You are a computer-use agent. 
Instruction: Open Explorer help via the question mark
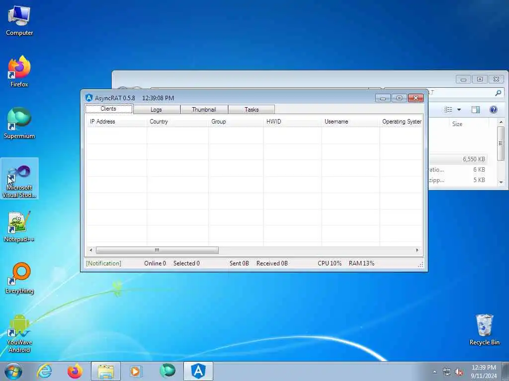pos(494,110)
